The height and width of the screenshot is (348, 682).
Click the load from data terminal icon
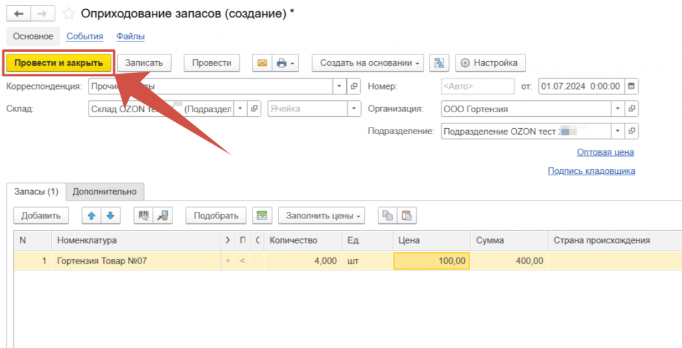coord(162,215)
